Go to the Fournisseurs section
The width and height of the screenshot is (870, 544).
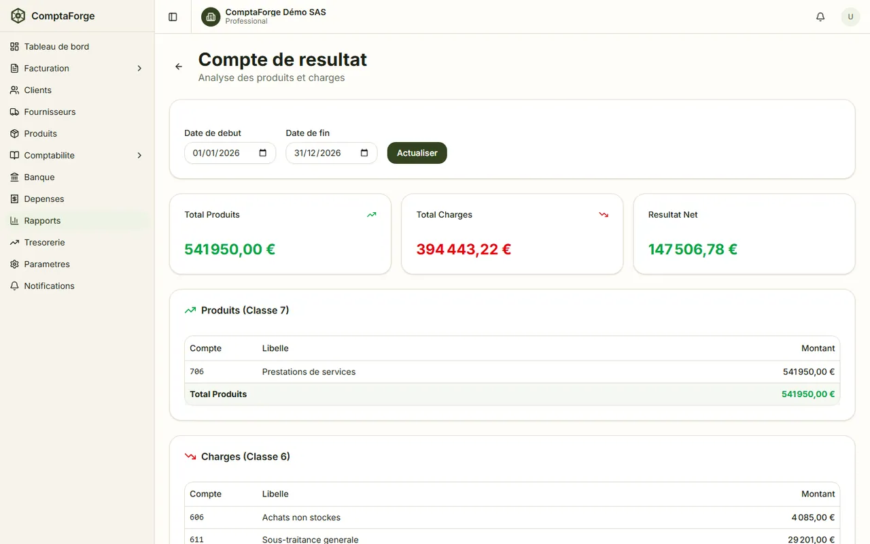tap(77, 112)
